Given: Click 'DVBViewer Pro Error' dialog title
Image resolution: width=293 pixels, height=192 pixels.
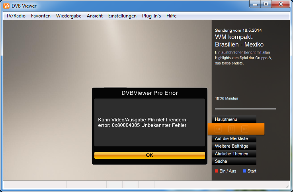Looking at the screenshot, I should [x=150, y=93].
